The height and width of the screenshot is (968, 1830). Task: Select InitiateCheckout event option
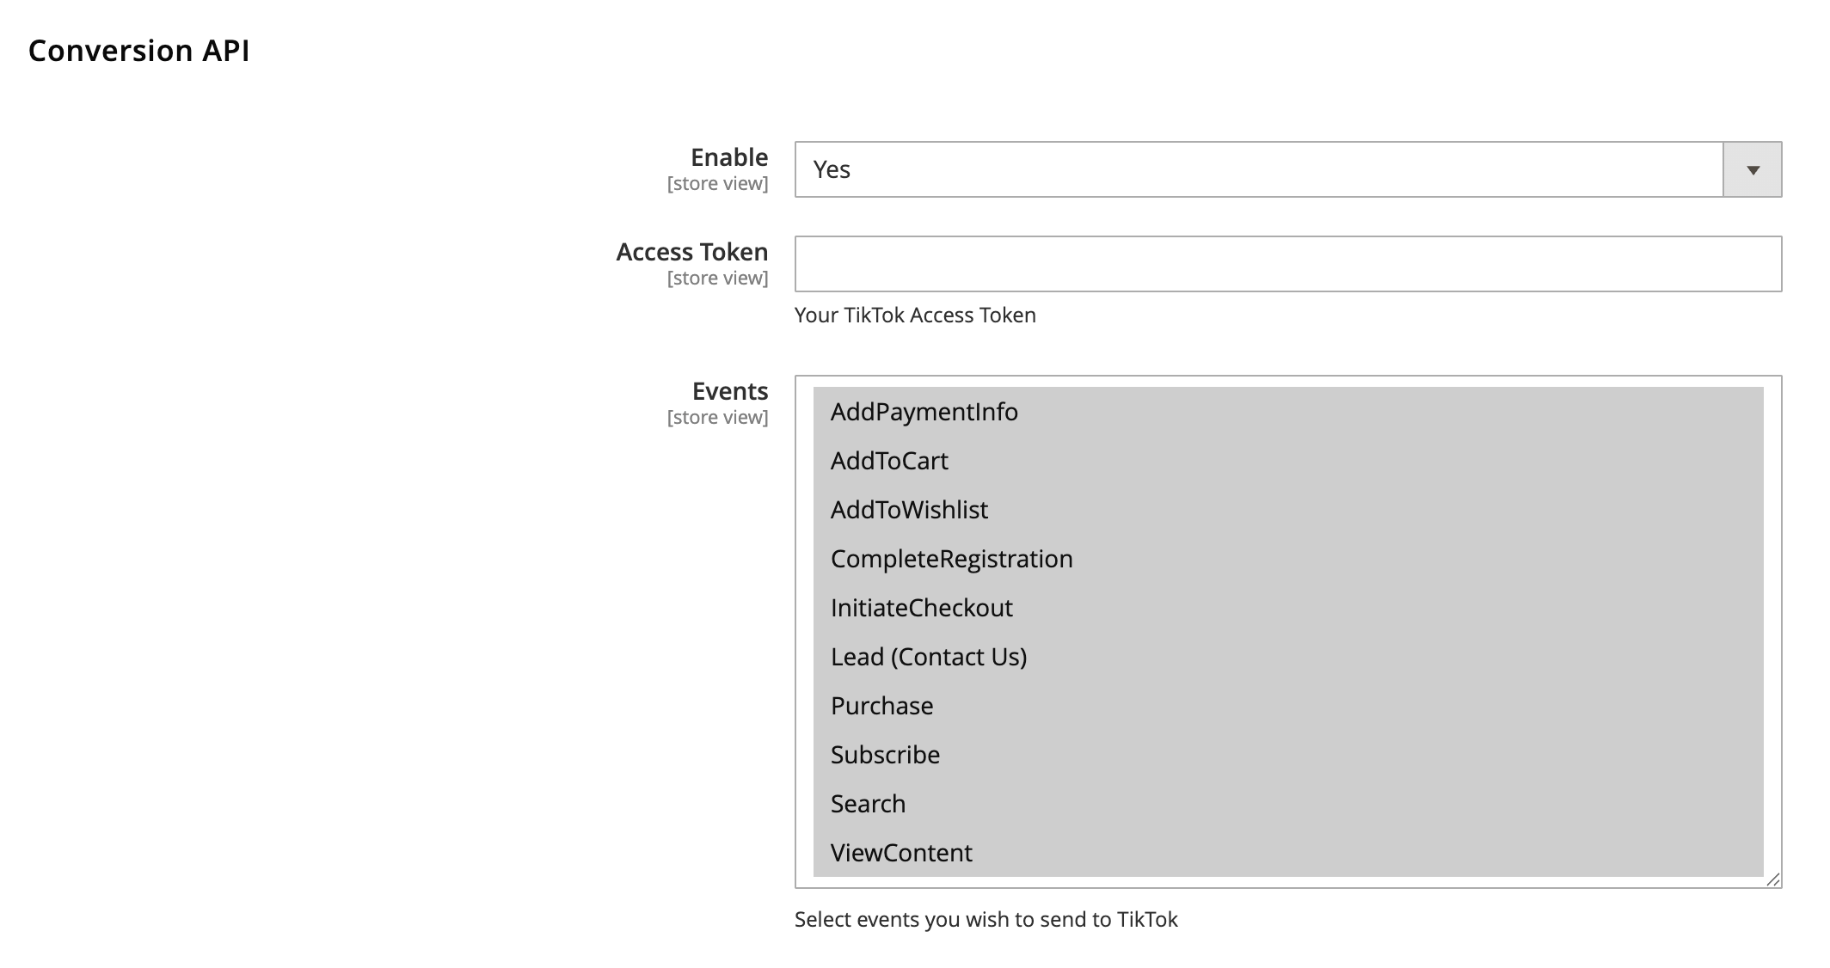point(921,608)
